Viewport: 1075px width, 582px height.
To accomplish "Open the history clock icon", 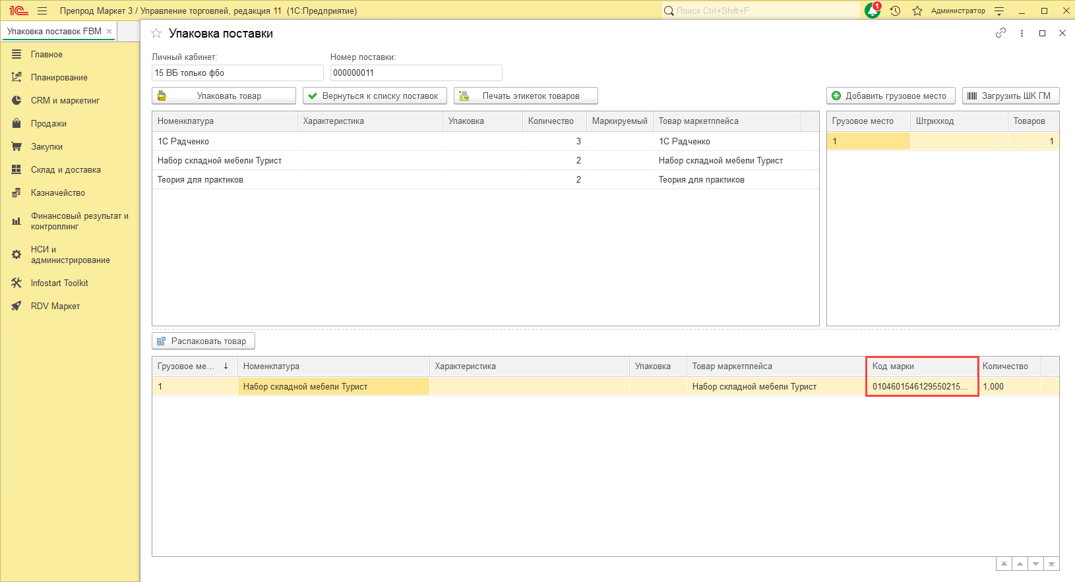I will pos(895,11).
